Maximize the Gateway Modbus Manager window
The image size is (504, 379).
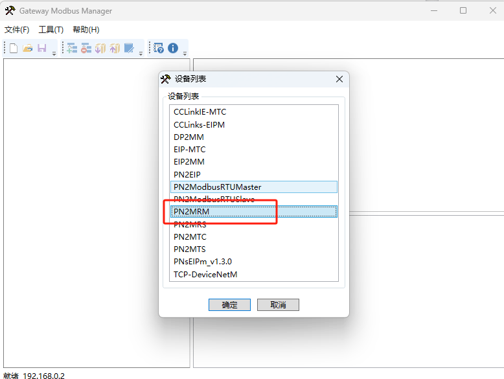463,10
